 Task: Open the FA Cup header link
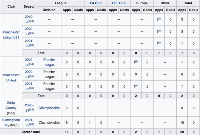tap(95, 3)
